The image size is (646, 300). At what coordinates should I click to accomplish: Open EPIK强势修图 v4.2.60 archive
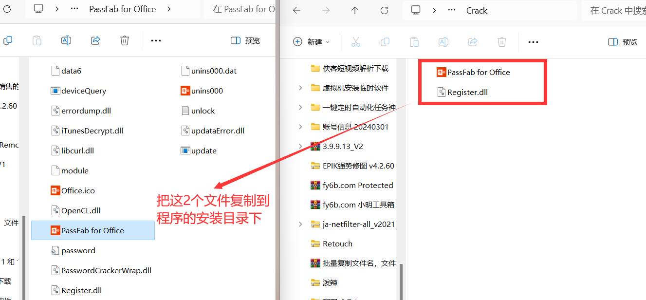pos(352,166)
